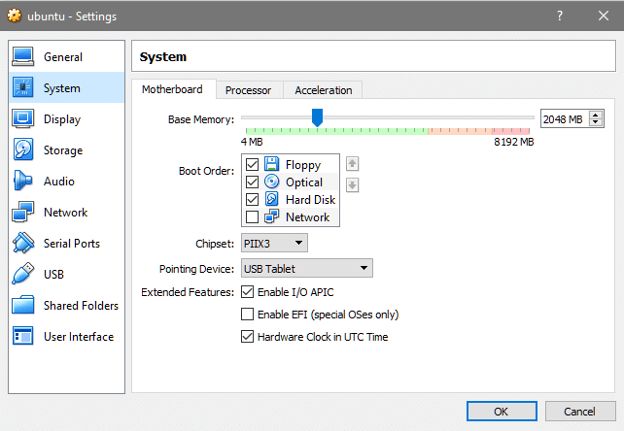
Task: Click the Network computers icon in sidebar
Action: point(22,212)
